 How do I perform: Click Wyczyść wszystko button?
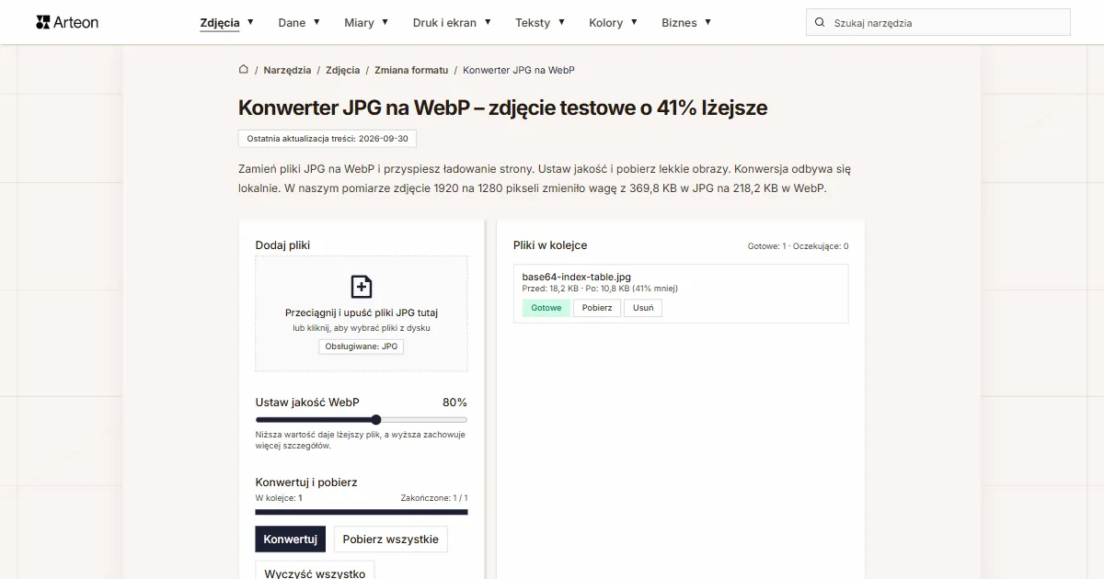click(315, 572)
